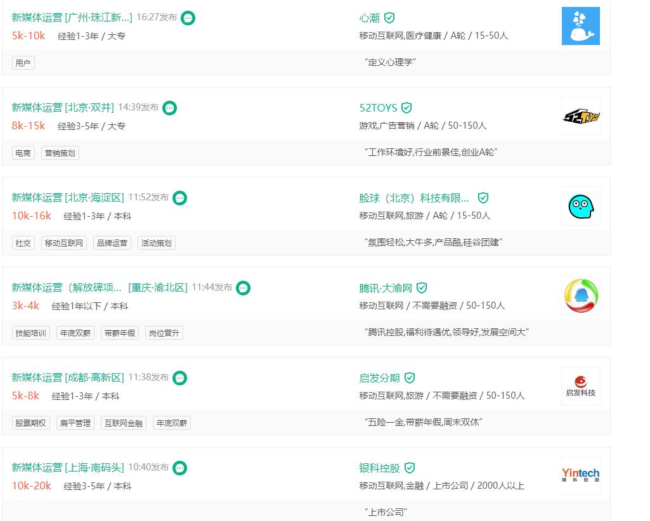The image size is (650, 521).
Task: Click the 品牌运营 tag
Action: pyautogui.click(x=112, y=243)
